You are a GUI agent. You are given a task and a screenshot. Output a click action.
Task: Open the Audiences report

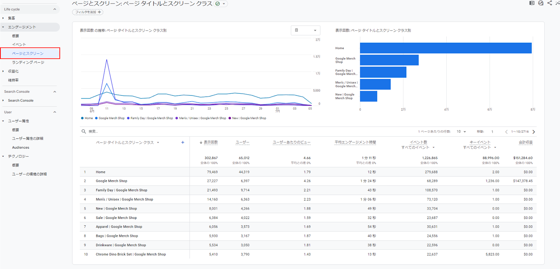[21, 148]
